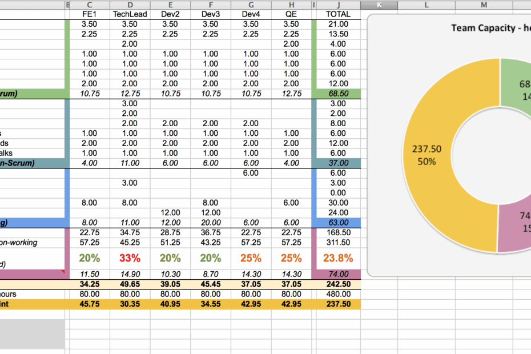Click the orange 25% cell under QE
This screenshot has height=354, width=531.
[291, 258]
